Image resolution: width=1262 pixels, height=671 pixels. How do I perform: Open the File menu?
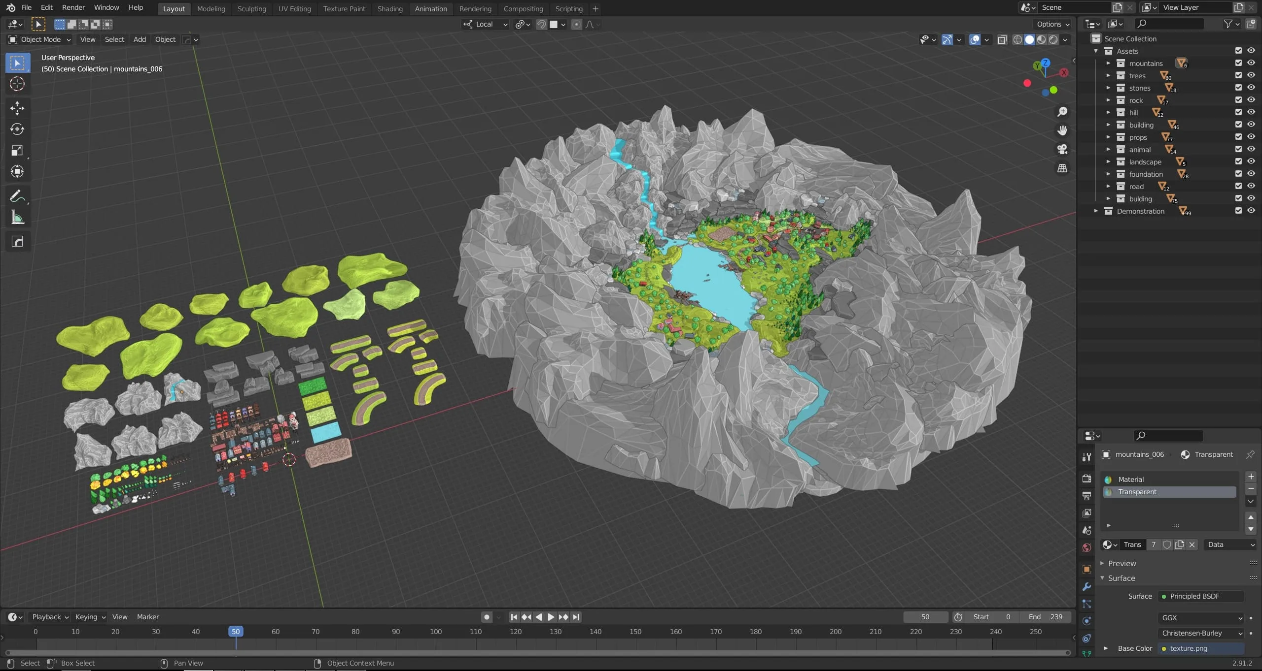click(27, 7)
